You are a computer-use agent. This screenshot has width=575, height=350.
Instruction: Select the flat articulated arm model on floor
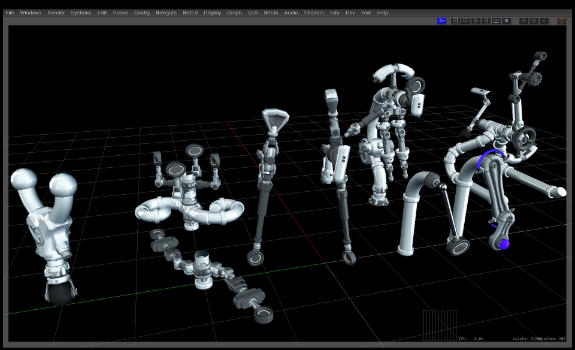click(212, 275)
